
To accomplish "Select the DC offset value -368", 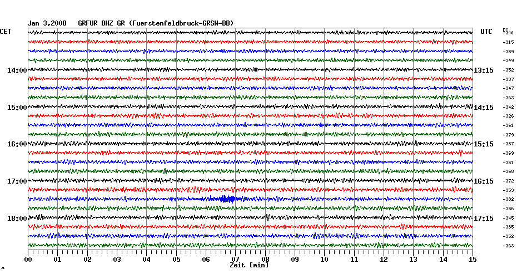I will pos(508,172).
